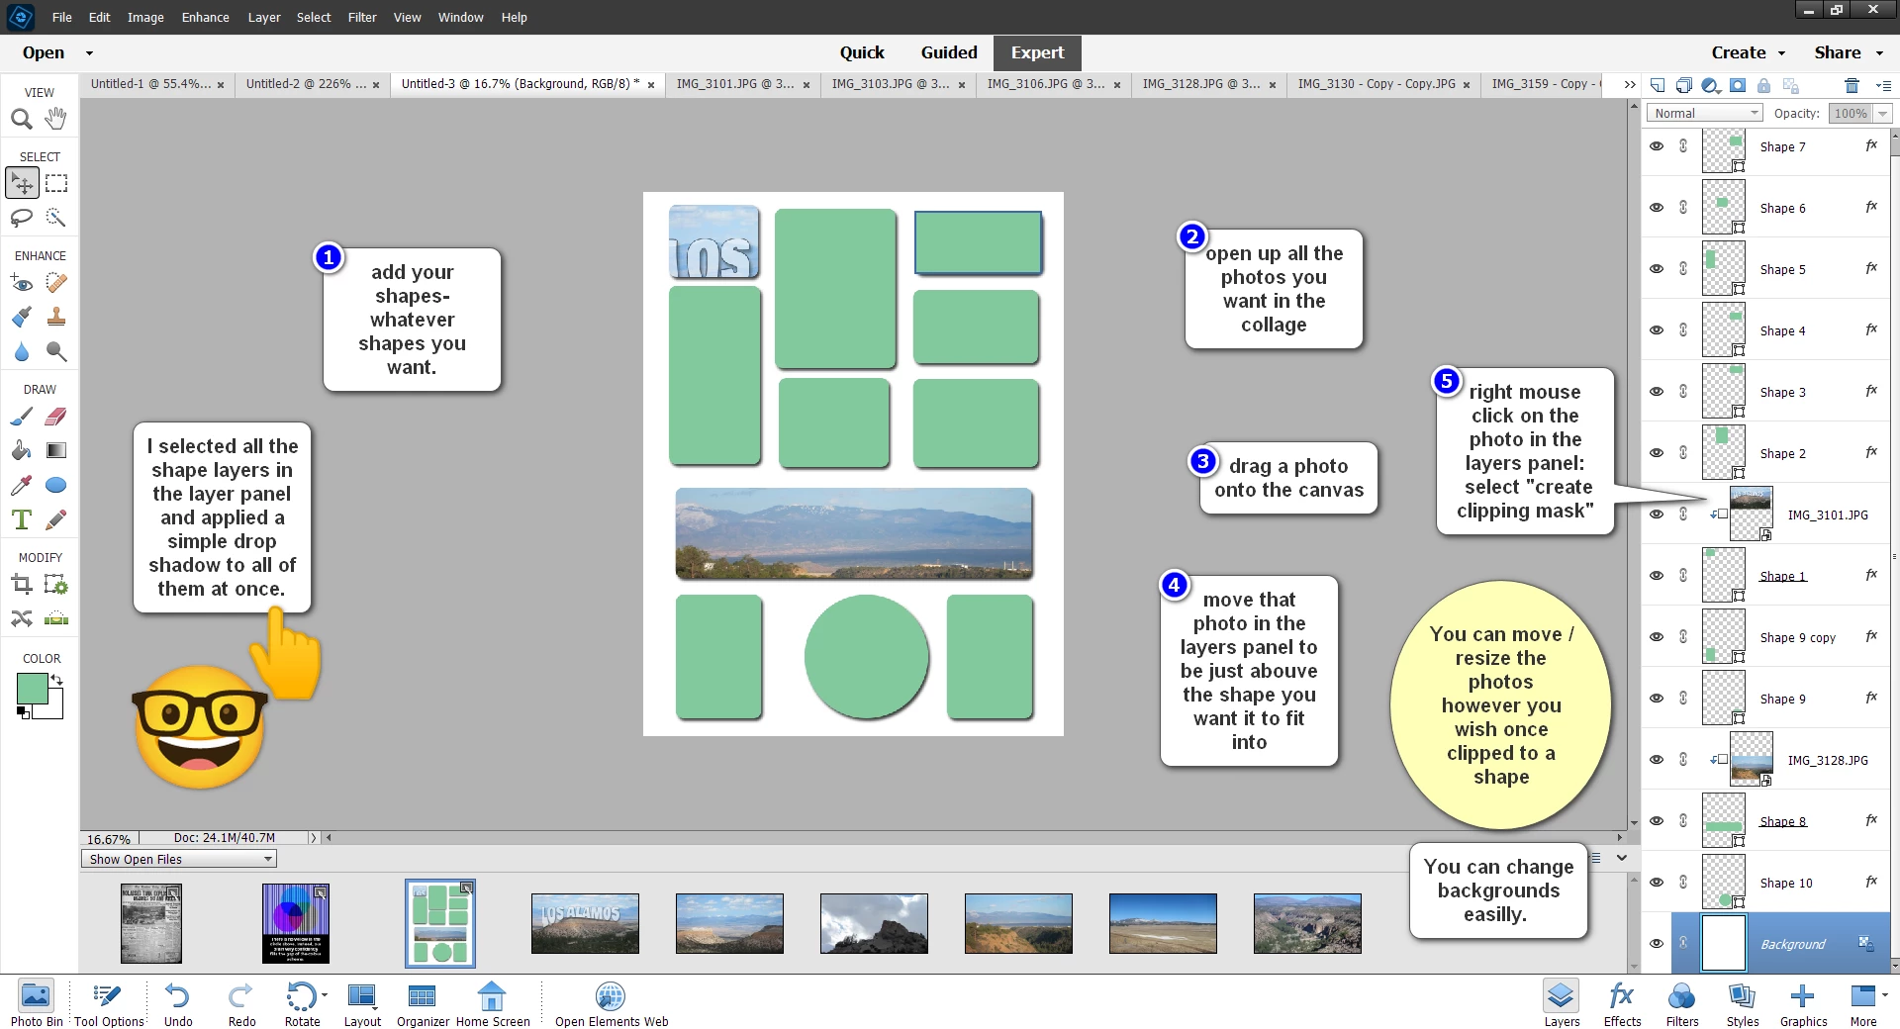
Task: Toggle visibility of Shape 9 copy layer
Action: tap(1657, 637)
